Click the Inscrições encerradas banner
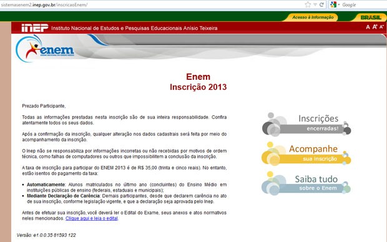Screen dimensions: 387x242 coord(306,125)
